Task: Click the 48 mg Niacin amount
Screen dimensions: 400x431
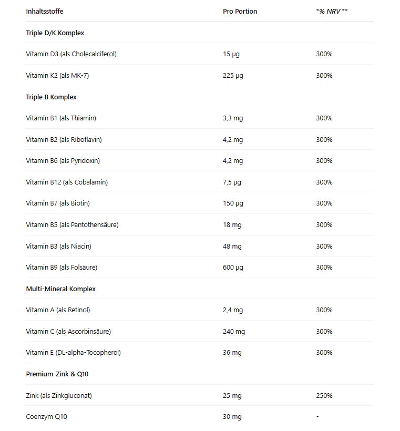Action: [232, 247]
